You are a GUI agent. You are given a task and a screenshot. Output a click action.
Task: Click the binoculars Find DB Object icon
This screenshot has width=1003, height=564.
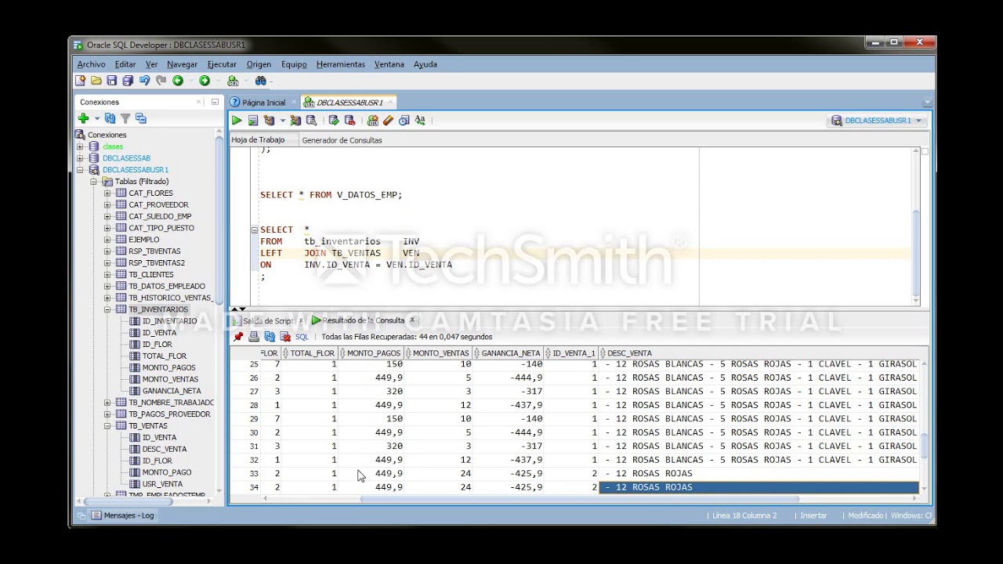pos(261,81)
